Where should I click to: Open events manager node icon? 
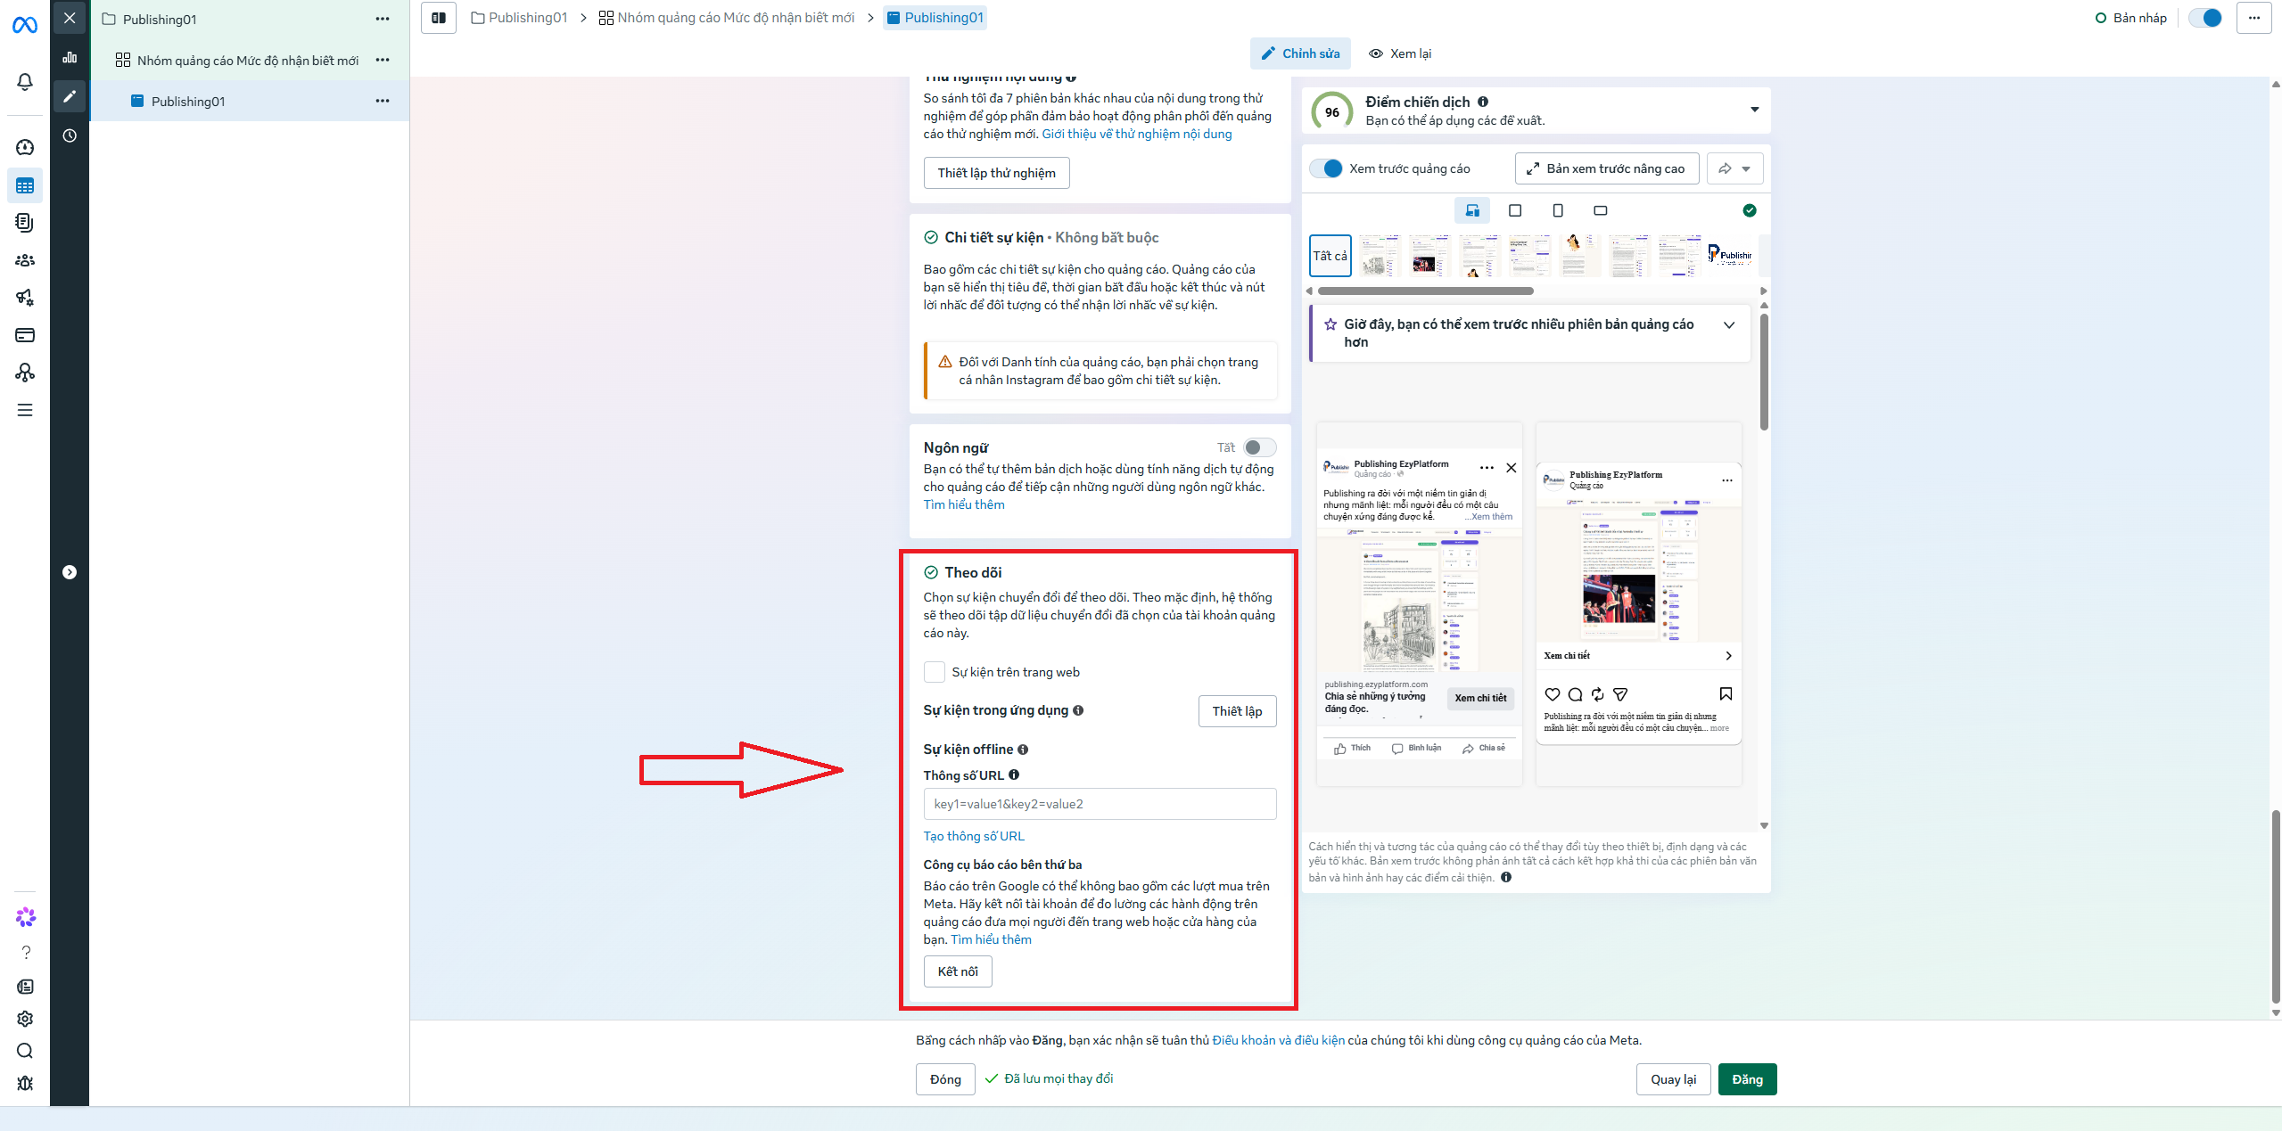point(25,373)
